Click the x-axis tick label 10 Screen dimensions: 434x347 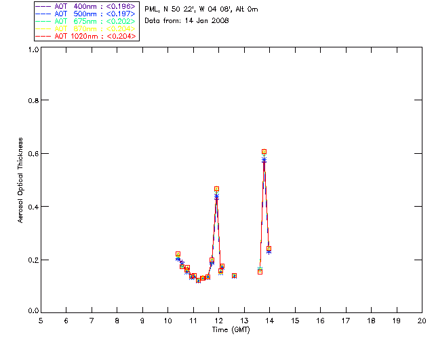[167, 321]
